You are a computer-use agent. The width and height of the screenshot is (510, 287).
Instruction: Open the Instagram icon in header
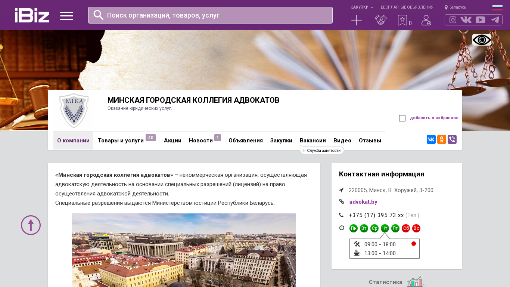453,20
